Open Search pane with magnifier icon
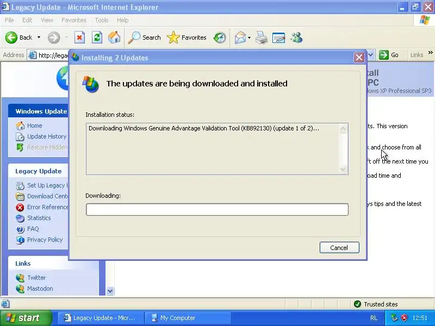The image size is (435, 326). (x=134, y=37)
